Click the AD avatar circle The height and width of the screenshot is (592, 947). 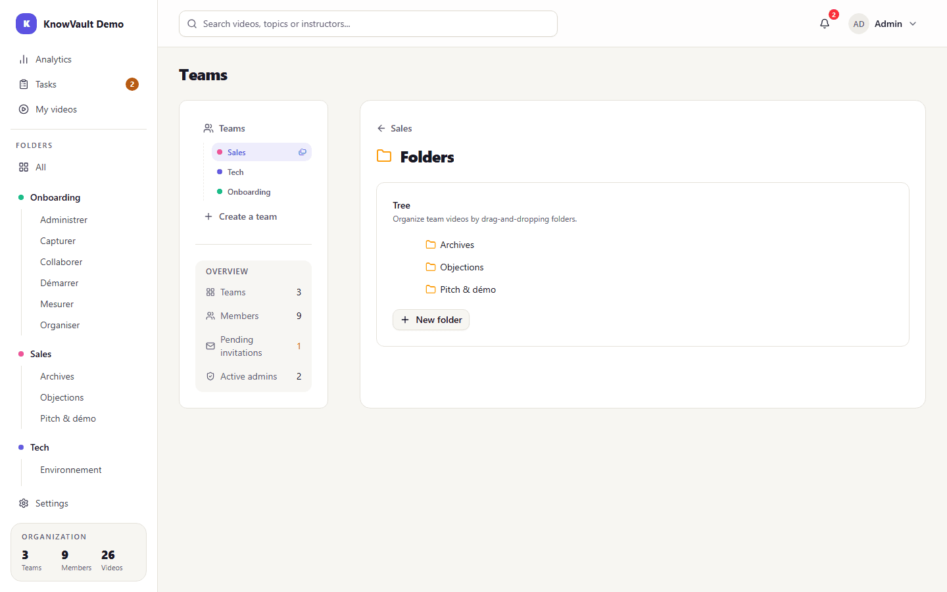(859, 24)
